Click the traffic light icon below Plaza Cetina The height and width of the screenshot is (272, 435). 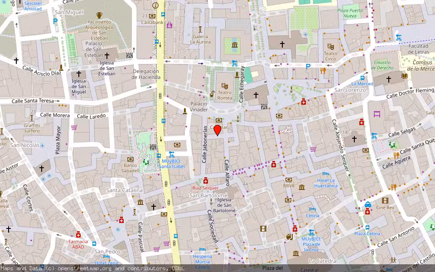pos(372,253)
